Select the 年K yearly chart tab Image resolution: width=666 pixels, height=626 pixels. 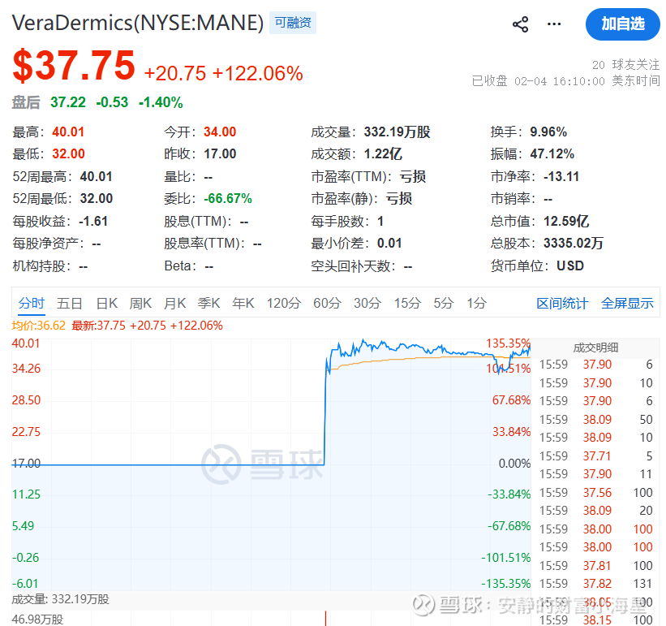(243, 303)
